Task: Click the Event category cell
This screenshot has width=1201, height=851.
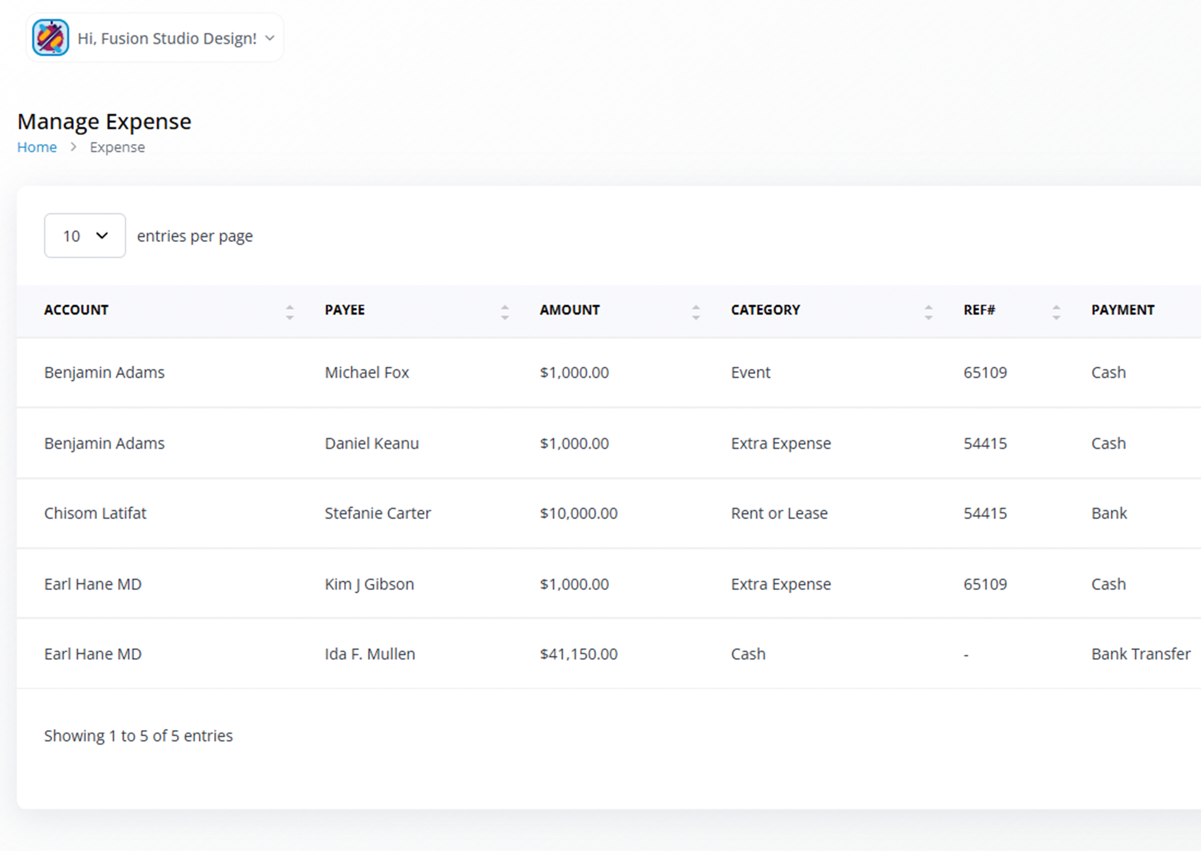Action: point(751,373)
